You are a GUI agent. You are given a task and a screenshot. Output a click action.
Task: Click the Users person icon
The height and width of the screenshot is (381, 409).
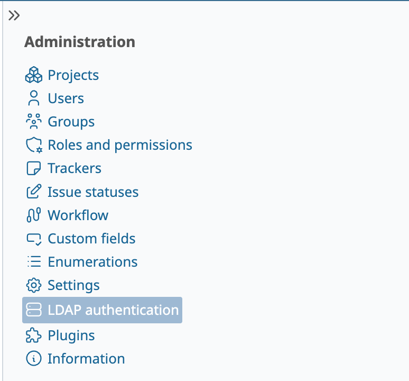pos(34,98)
